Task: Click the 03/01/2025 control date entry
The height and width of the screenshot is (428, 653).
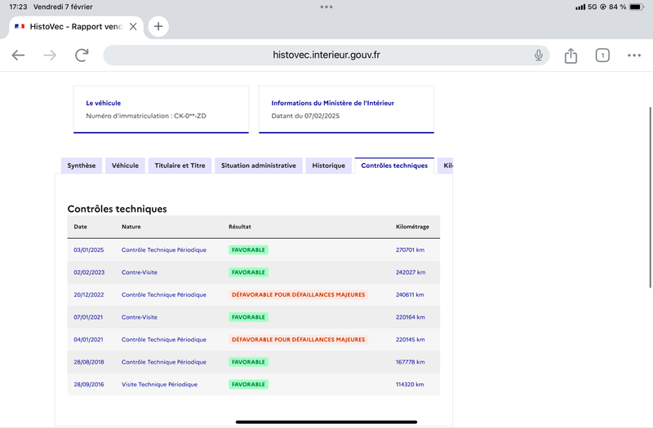Action: [x=89, y=250]
